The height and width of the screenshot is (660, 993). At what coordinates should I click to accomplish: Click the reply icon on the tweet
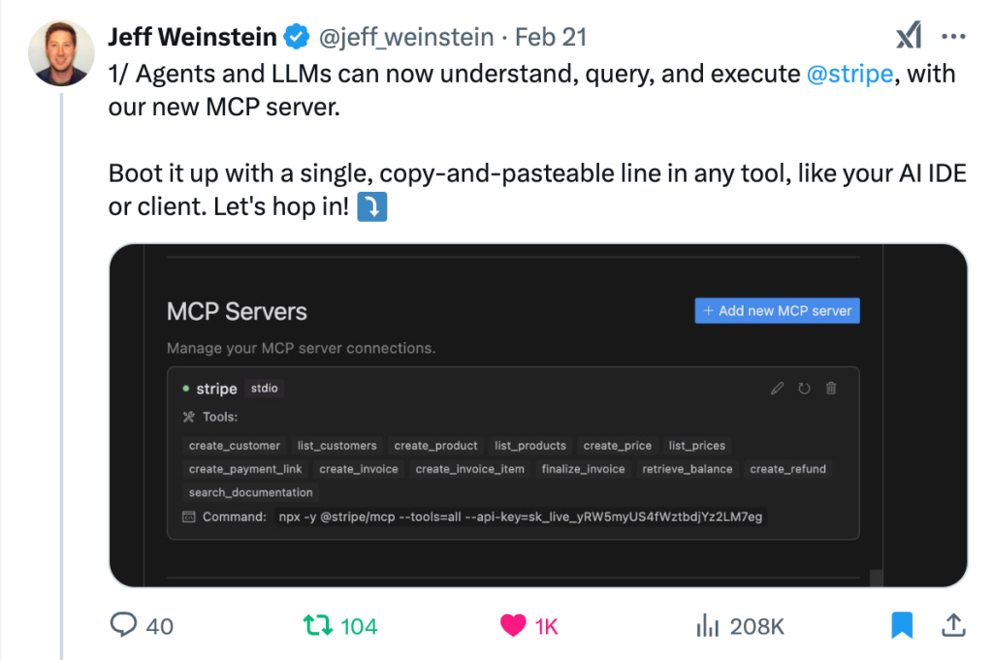[124, 626]
